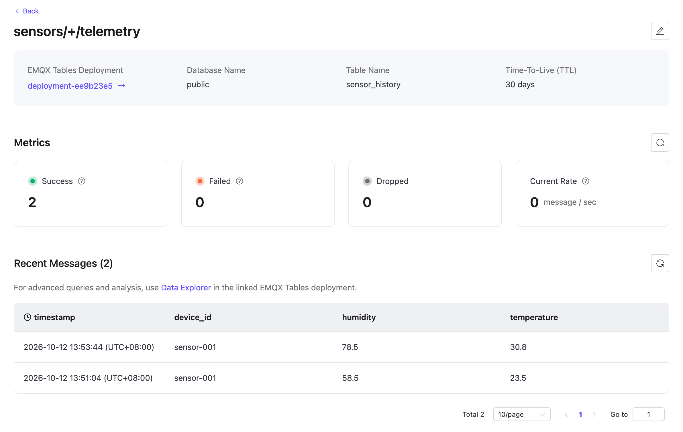Image resolution: width=683 pixels, height=432 pixels.
Task: Go back using the Back link
Action: tap(27, 11)
